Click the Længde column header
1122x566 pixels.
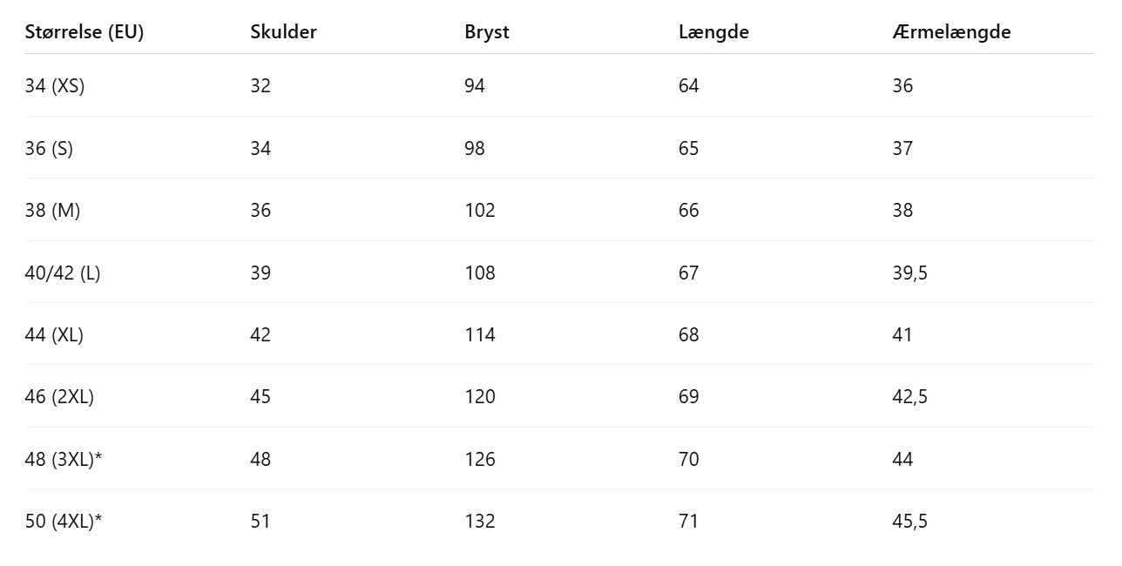tap(713, 32)
